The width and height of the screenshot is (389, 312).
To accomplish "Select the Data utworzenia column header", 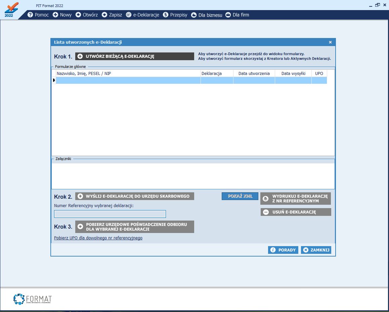I will coord(254,74).
